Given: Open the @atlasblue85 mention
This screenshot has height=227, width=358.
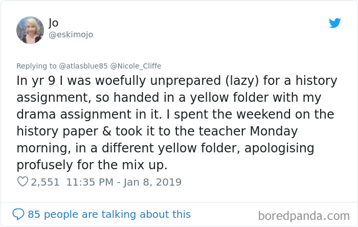Looking at the screenshot, I should [83, 66].
